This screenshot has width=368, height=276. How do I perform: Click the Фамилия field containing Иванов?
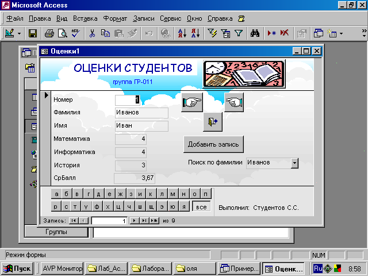pos(141,113)
